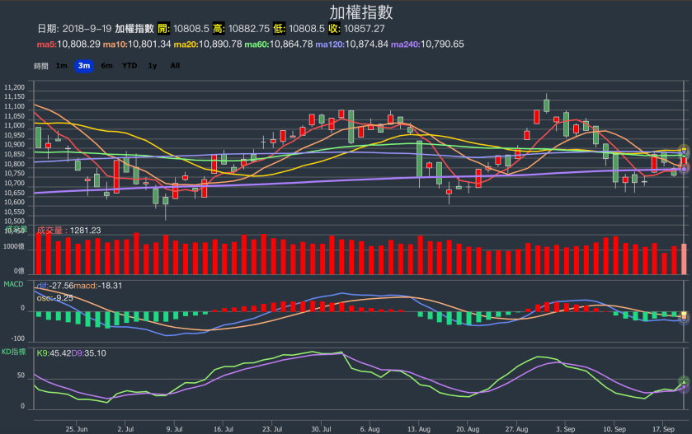Click the green K9 end-point marker
This screenshot has height=434, width=692.
click(684, 381)
